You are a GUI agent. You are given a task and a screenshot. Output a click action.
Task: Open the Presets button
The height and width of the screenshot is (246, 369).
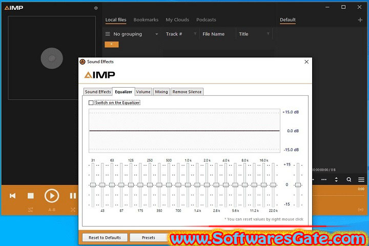click(149, 237)
